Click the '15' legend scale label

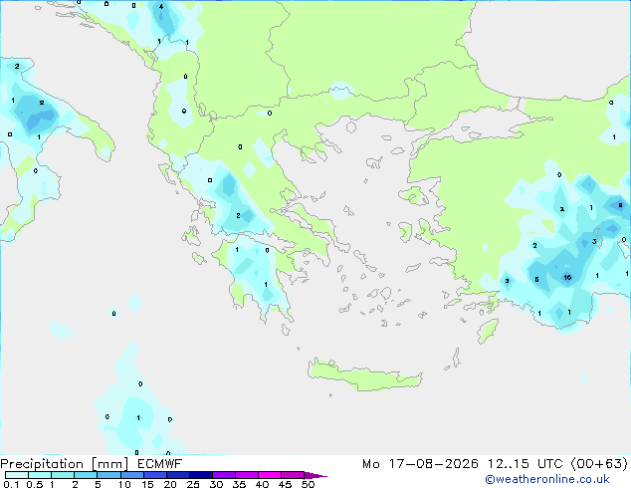(x=147, y=484)
